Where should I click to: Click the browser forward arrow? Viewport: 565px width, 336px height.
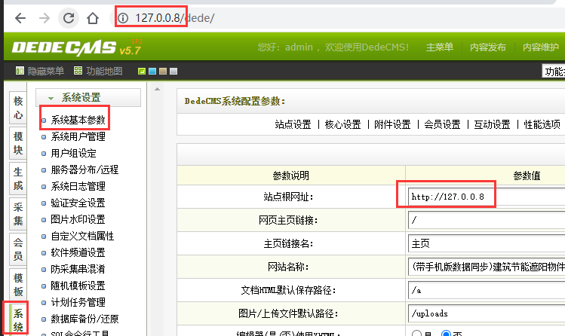(x=44, y=18)
